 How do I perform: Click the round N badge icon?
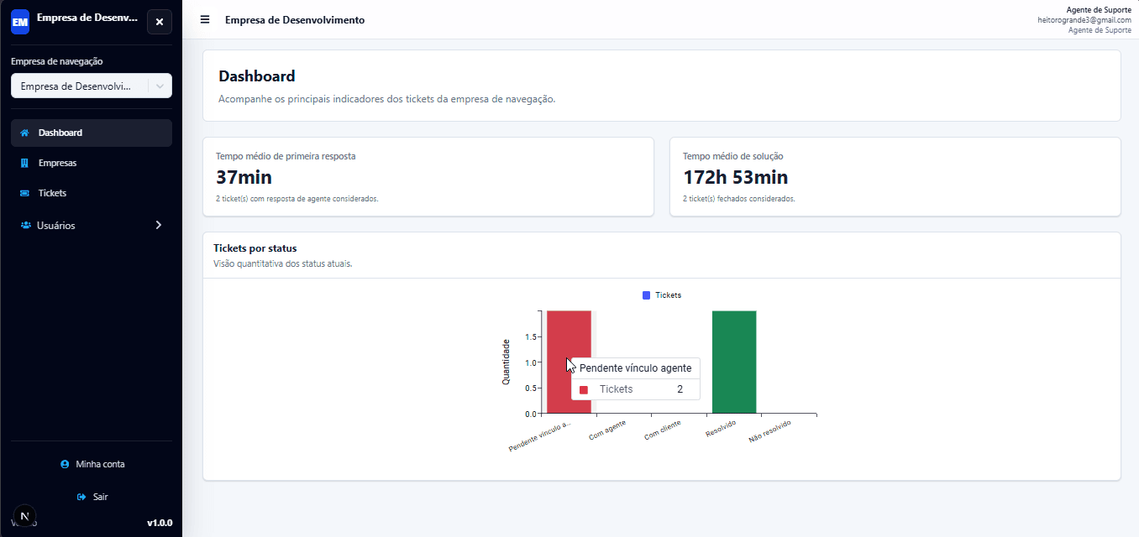(24, 515)
